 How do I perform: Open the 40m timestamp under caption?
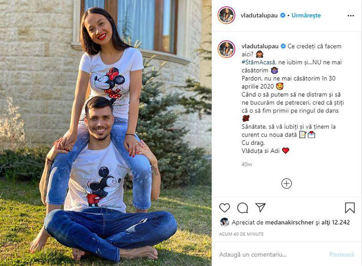246,164
